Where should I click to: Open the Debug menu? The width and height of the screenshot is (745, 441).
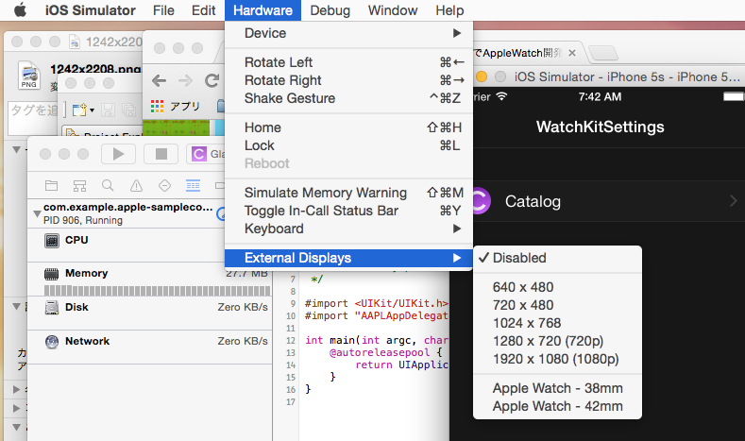click(330, 10)
